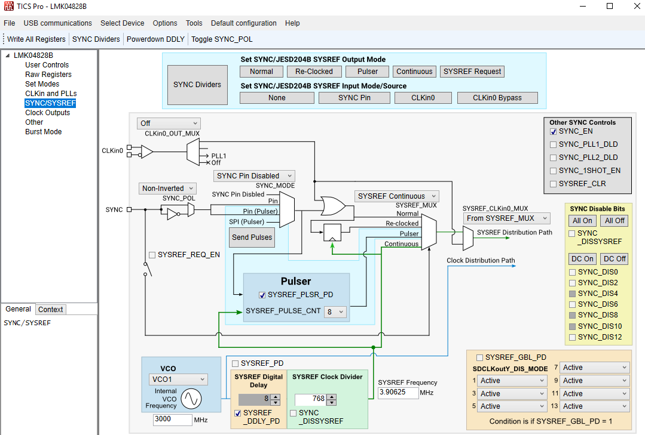
Task: Uncheck SYSREF_PLSR_PD in Pulser block
Action: point(262,295)
